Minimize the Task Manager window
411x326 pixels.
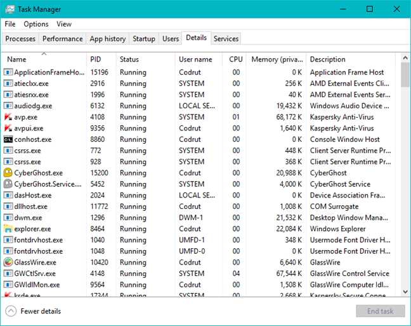pos(343,9)
